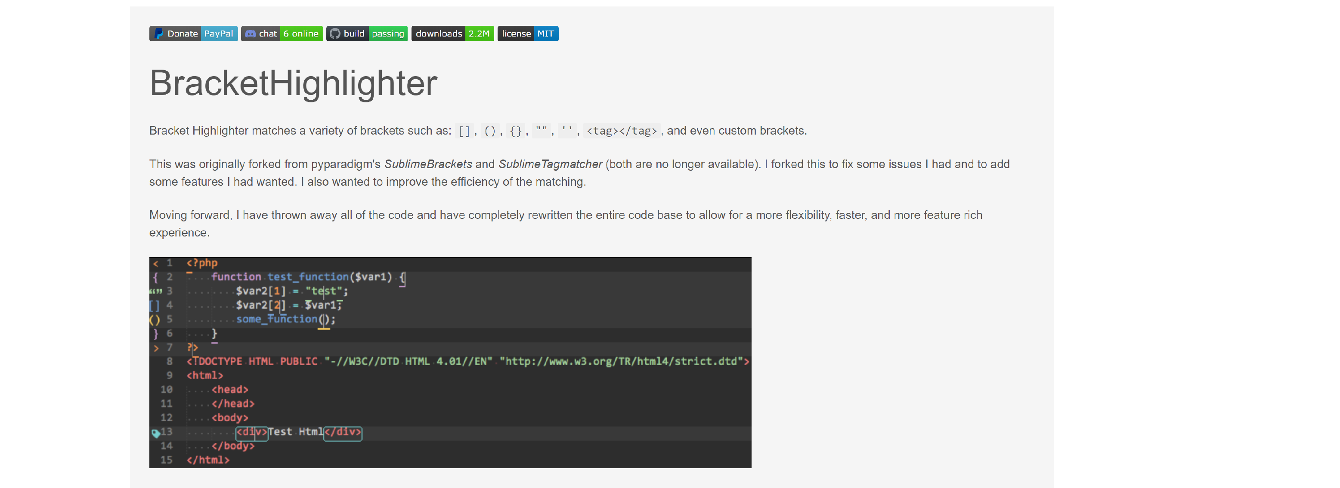Click the italic SublimeTagmatcher text
The height and width of the screenshot is (488, 1340).
pyautogui.click(x=550, y=164)
